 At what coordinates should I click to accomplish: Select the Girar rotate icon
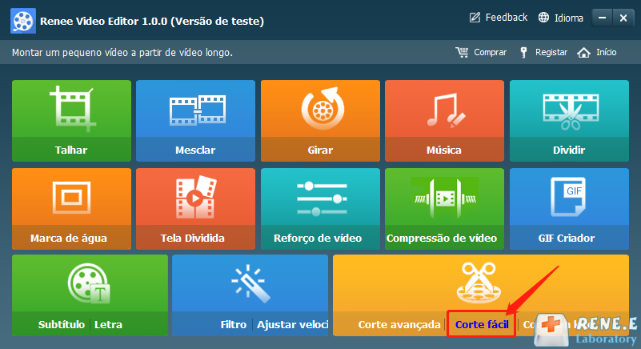[x=323, y=108]
